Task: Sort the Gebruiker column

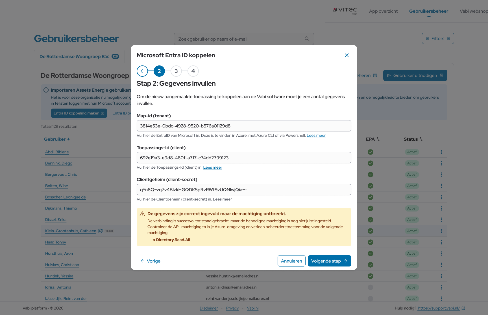Action: (x=57, y=139)
